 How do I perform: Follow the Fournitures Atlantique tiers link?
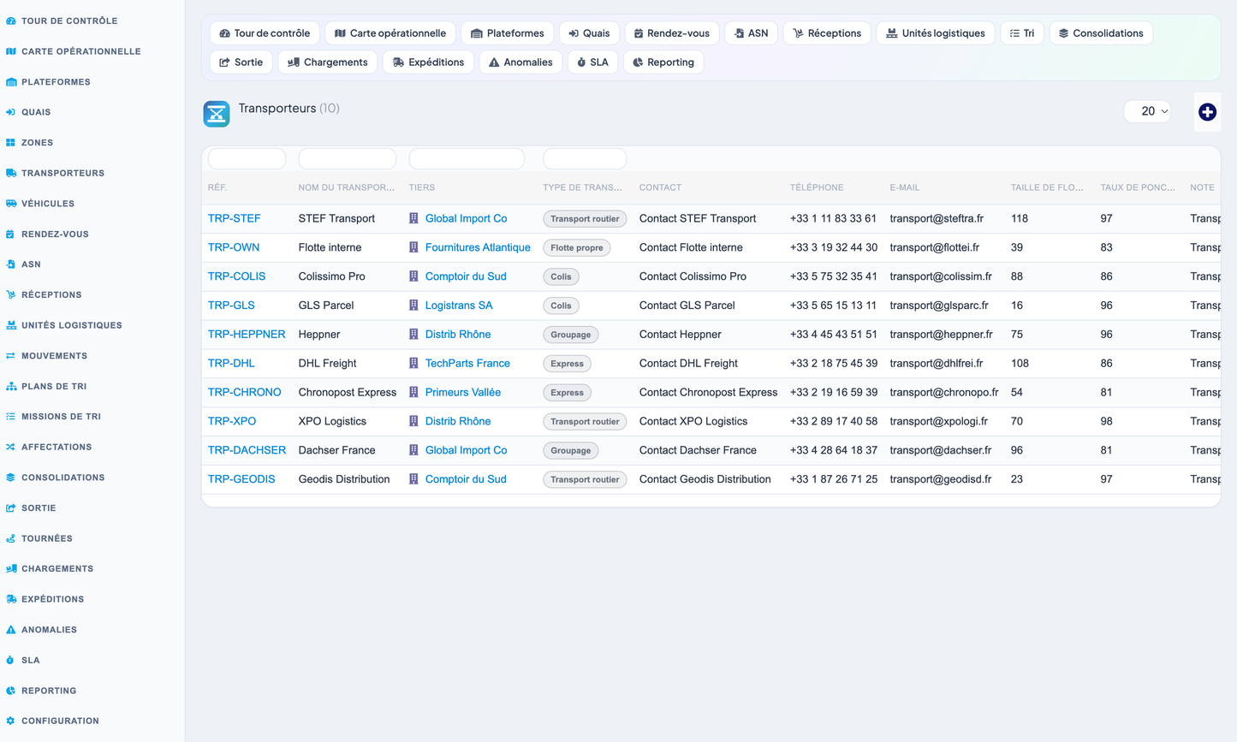(478, 247)
